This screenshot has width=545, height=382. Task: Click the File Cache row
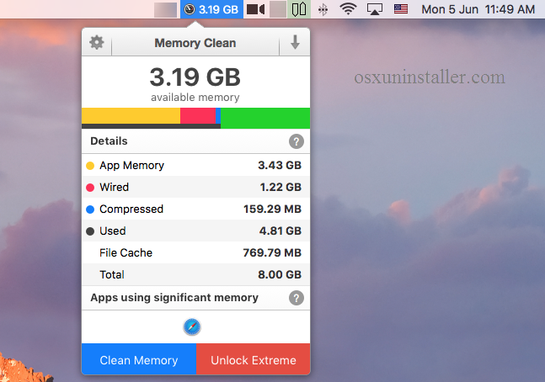(195, 253)
